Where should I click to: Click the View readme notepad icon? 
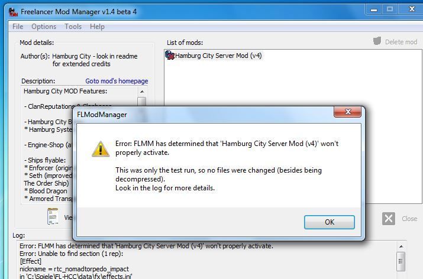point(53,216)
